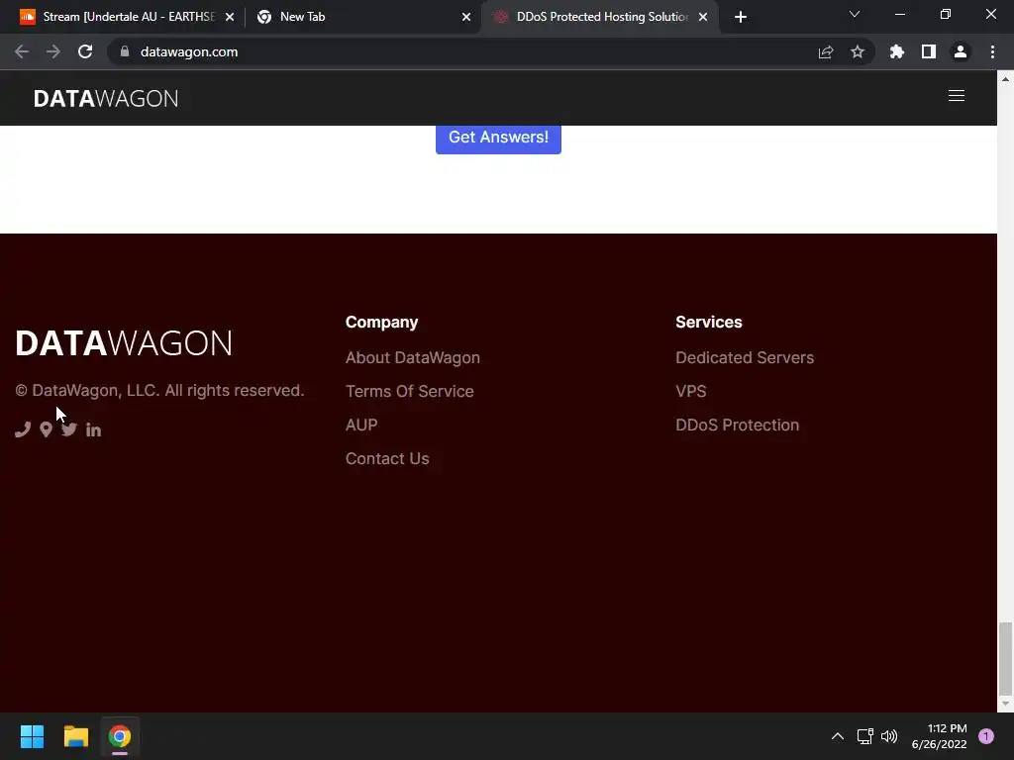
Task: Share this page icon in address bar
Action: 826,52
